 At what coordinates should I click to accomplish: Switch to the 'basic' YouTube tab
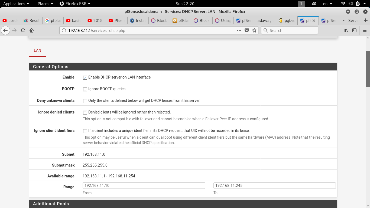coord(74,21)
